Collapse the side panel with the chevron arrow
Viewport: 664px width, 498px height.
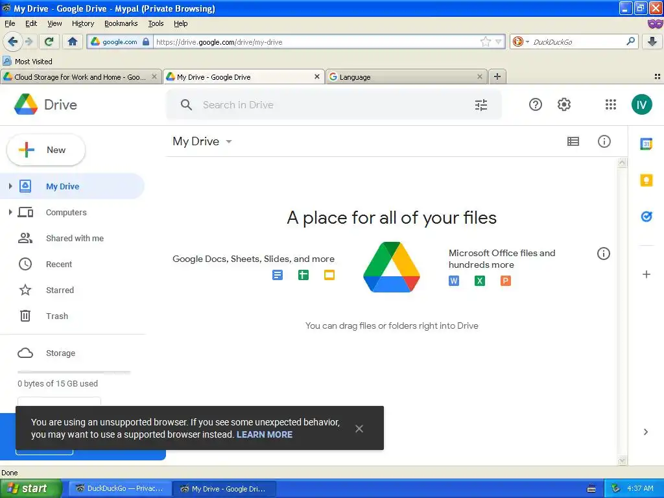coord(646,432)
